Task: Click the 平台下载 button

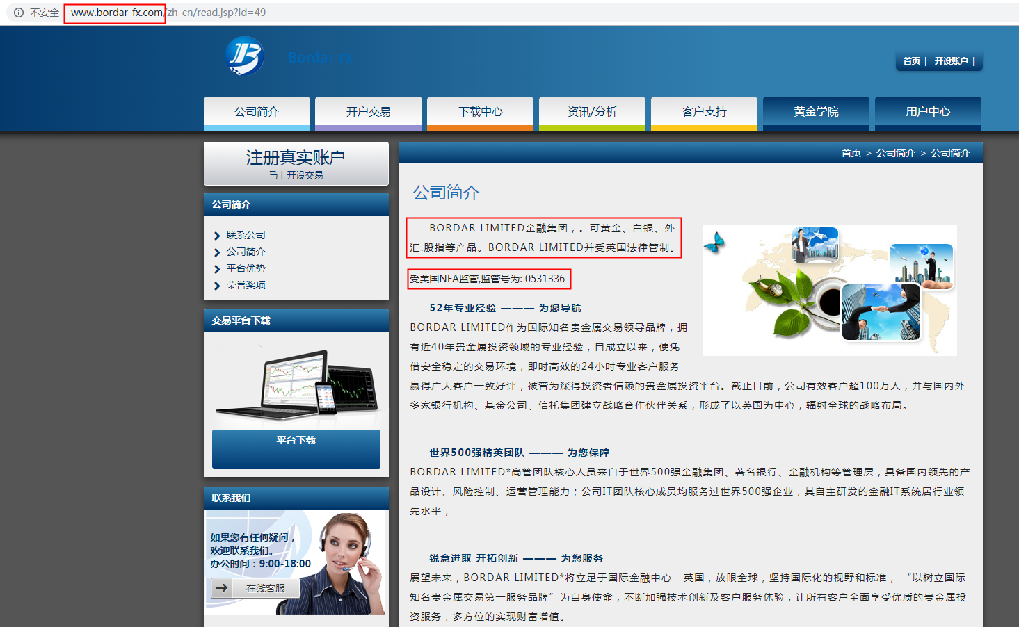Action: pyautogui.click(x=296, y=448)
